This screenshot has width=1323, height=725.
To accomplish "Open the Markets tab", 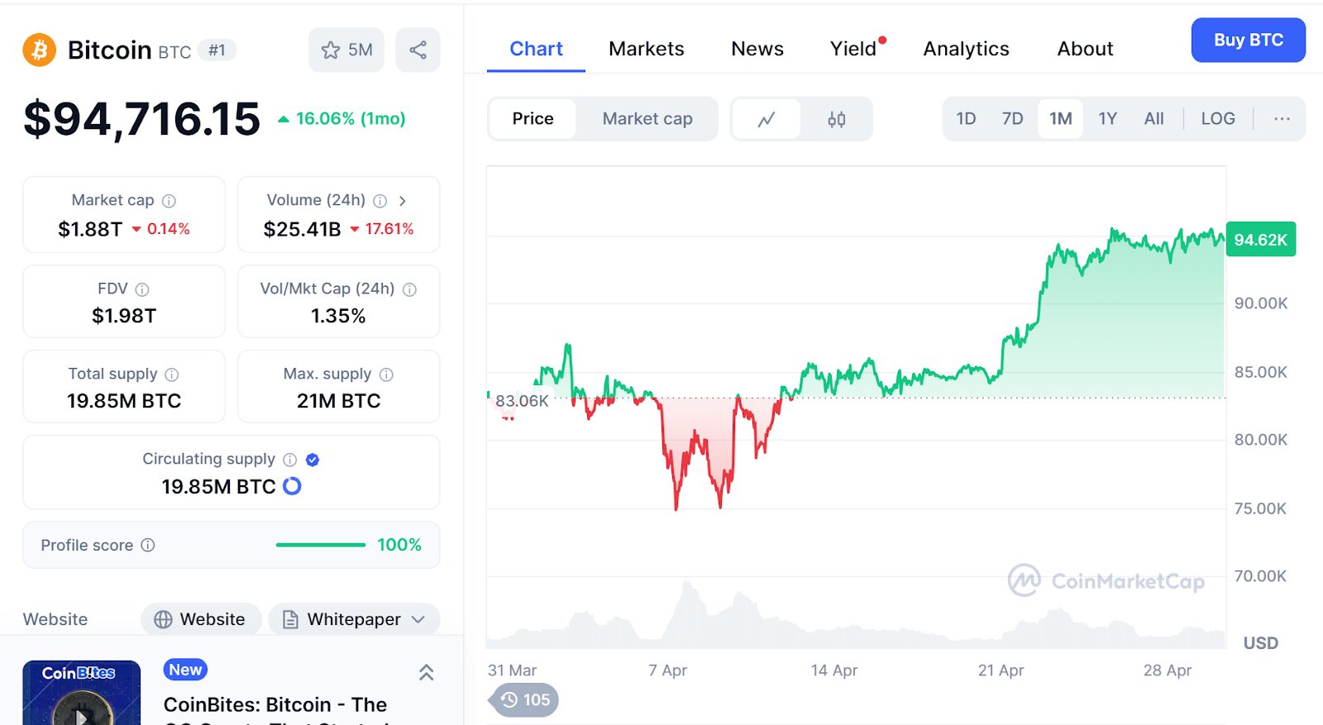I will 646,49.
